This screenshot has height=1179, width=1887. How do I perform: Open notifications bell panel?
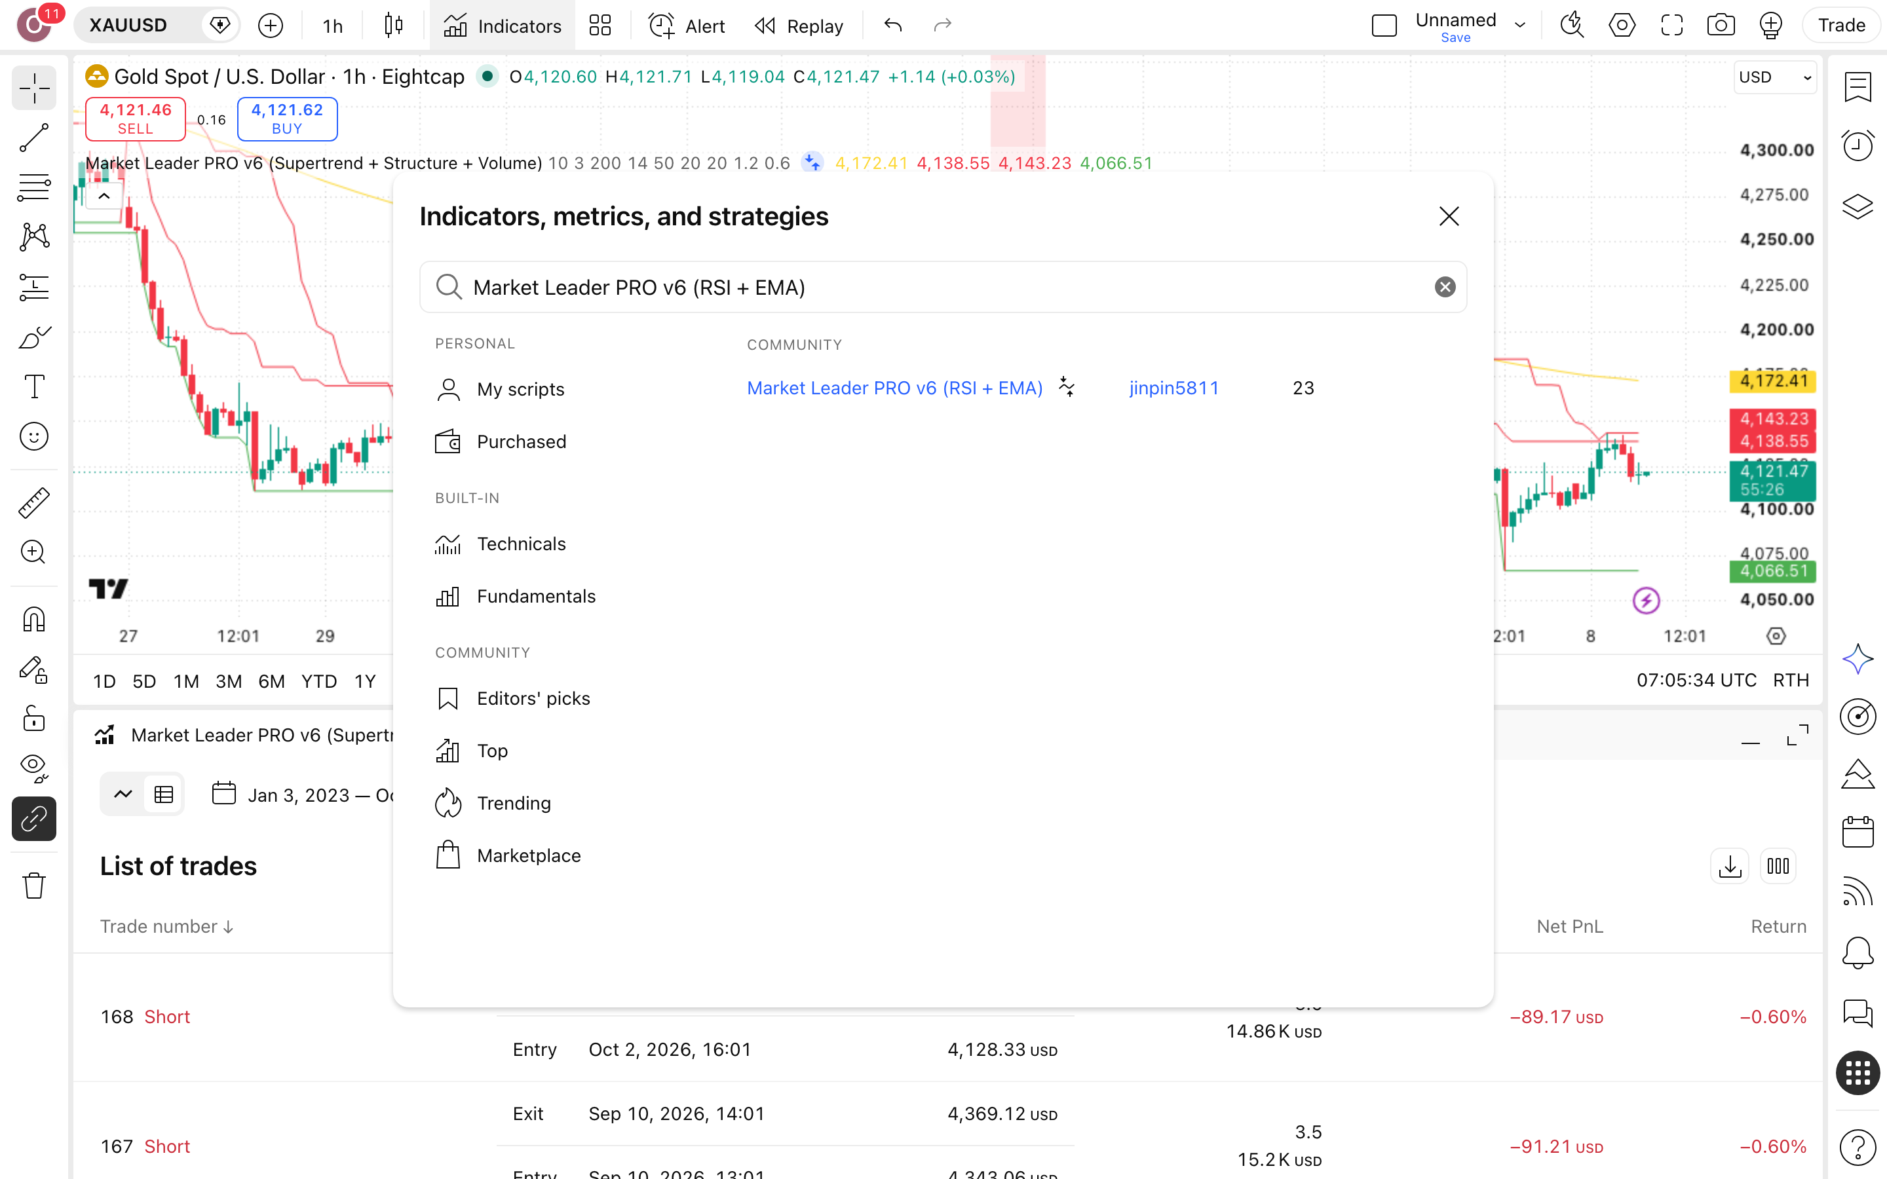tap(1858, 952)
